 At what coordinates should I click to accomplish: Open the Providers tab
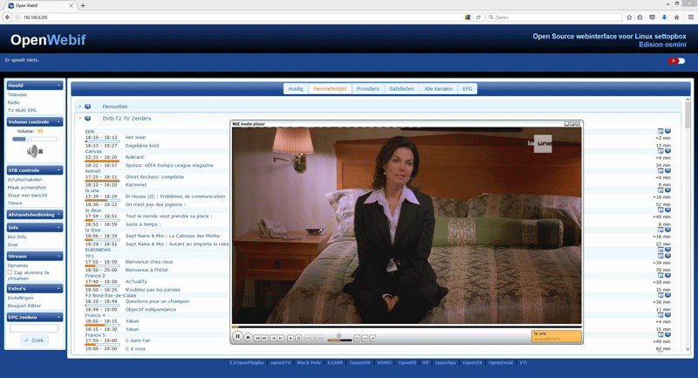(367, 88)
